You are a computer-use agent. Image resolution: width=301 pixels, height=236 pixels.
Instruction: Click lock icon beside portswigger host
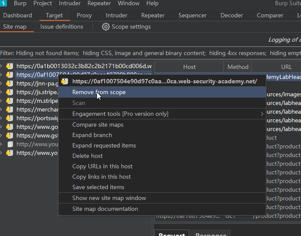coord(10,118)
